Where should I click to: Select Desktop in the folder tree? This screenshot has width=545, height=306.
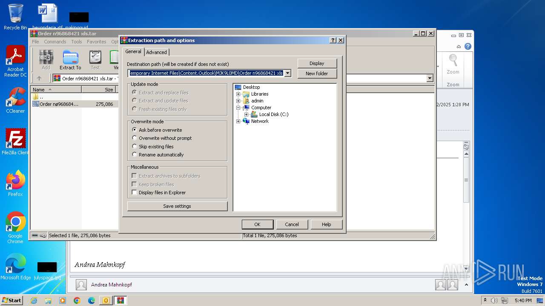[251, 87]
